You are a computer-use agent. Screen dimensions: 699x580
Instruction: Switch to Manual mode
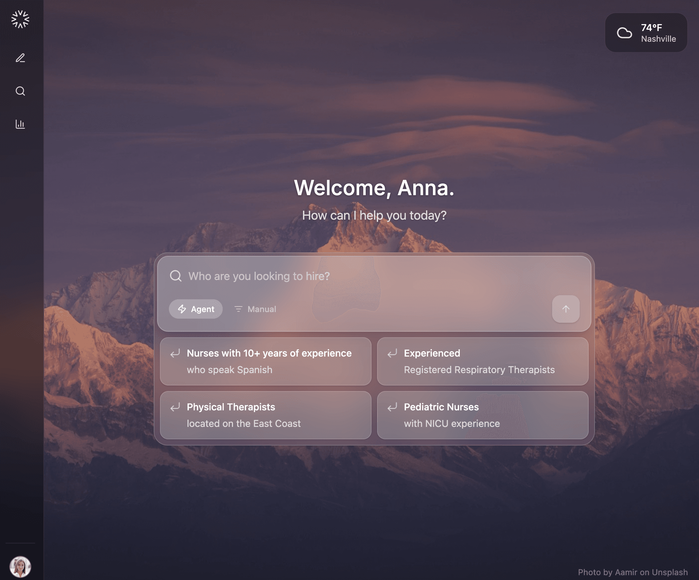pos(262,309)
